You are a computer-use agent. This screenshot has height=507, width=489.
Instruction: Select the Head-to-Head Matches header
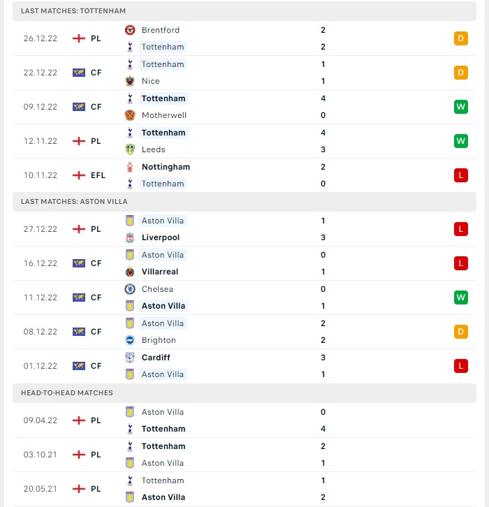click(245, 393)
